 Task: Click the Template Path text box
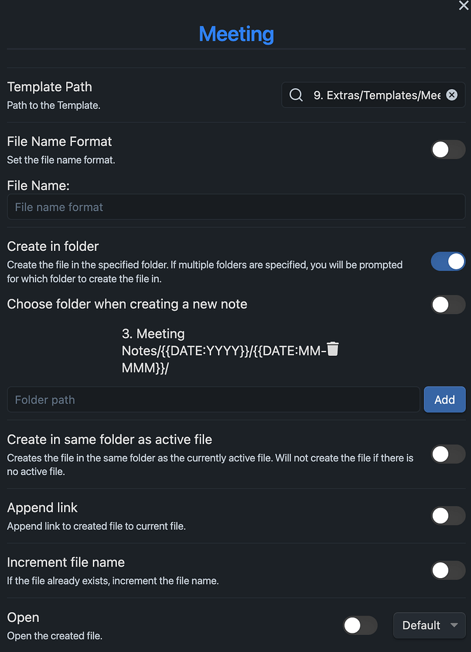tap(376, 96)
